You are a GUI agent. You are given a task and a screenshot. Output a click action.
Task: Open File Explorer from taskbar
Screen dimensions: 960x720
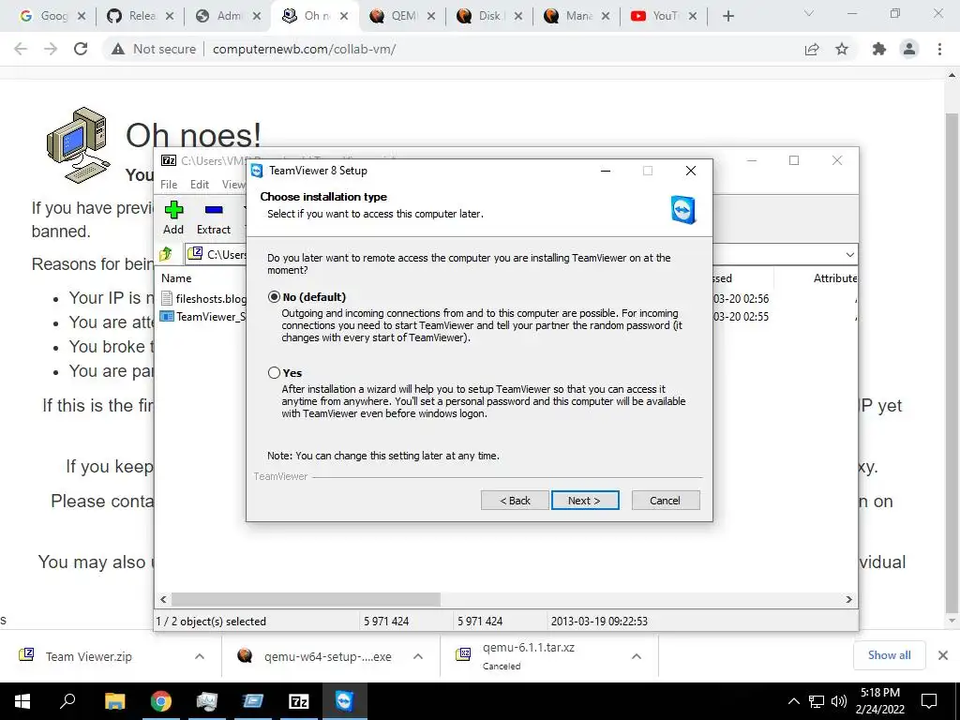[114, 701]
